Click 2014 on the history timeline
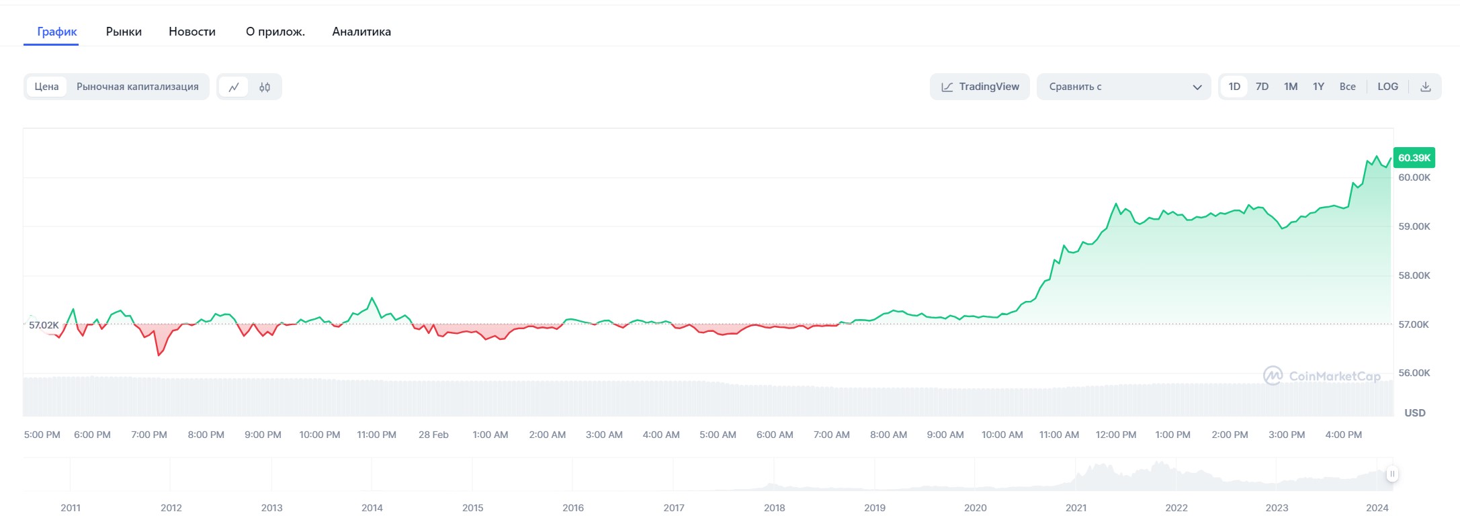The height and width of the screenshot is (526, 1460). point(372,508)
